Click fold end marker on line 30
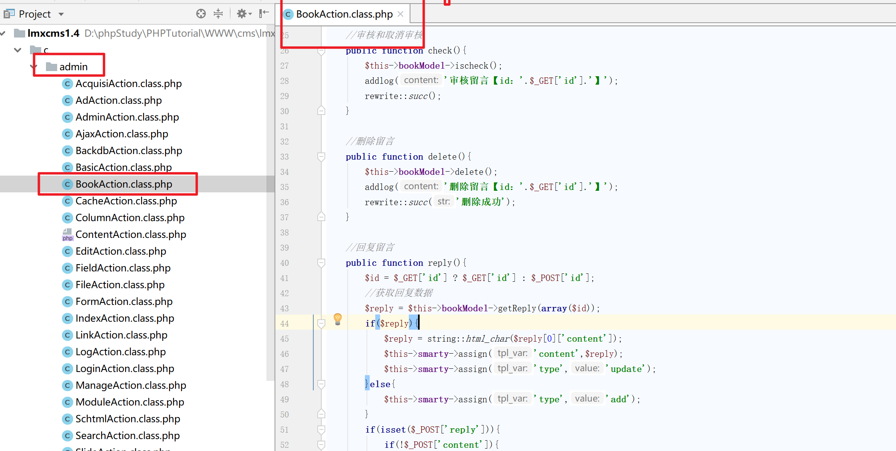Image resolution: width=896 pixels, height=451 pixels. pos(321,111)
